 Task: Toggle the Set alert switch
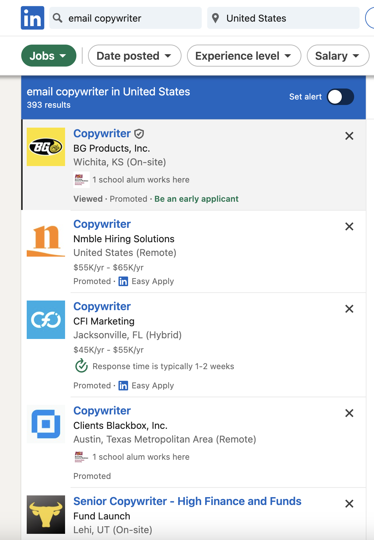pyautogui.click(x=340, y=97)
